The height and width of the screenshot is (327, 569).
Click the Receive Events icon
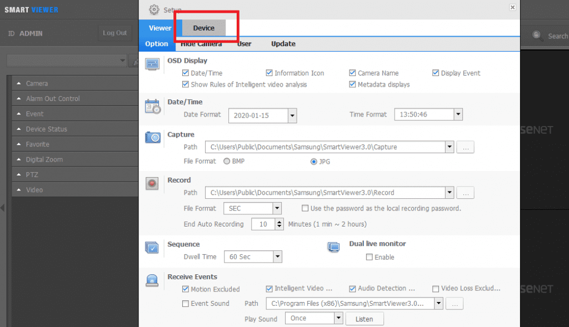point(152,280)
